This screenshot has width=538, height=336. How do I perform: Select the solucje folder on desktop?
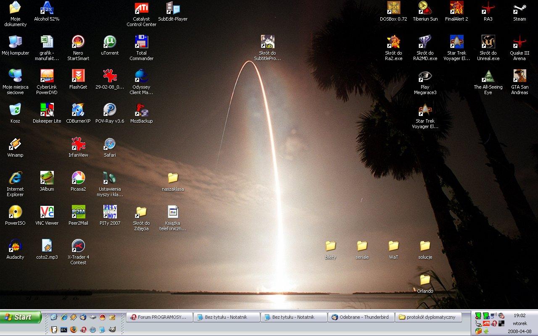(x=425, y=249)
